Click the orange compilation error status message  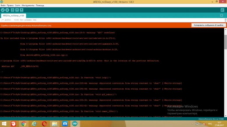26,25
